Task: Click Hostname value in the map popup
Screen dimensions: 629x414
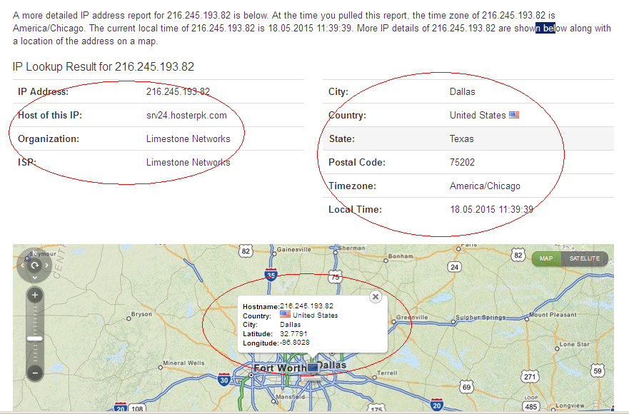Action: [306, 306]
